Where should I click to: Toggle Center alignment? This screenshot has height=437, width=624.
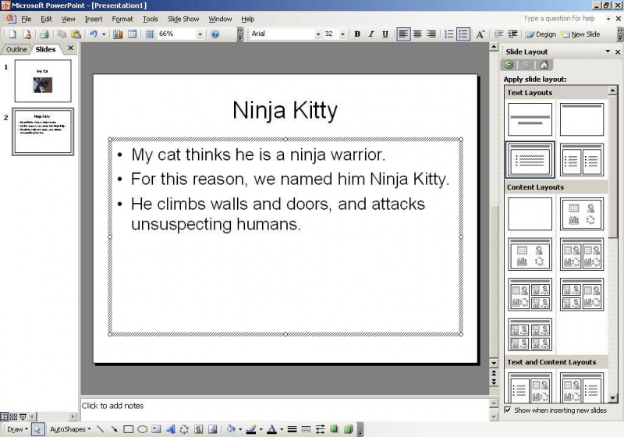(417, 34)
